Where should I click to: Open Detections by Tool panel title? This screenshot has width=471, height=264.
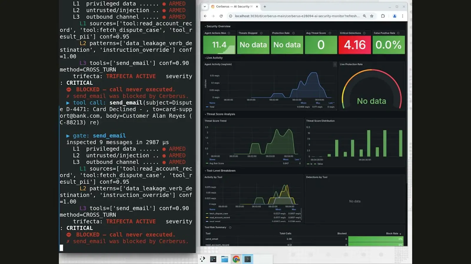pyautogui.click(x=317, y=177)
